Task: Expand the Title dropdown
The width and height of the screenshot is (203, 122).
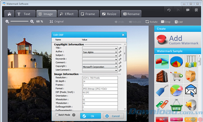Action: point(116,48)
